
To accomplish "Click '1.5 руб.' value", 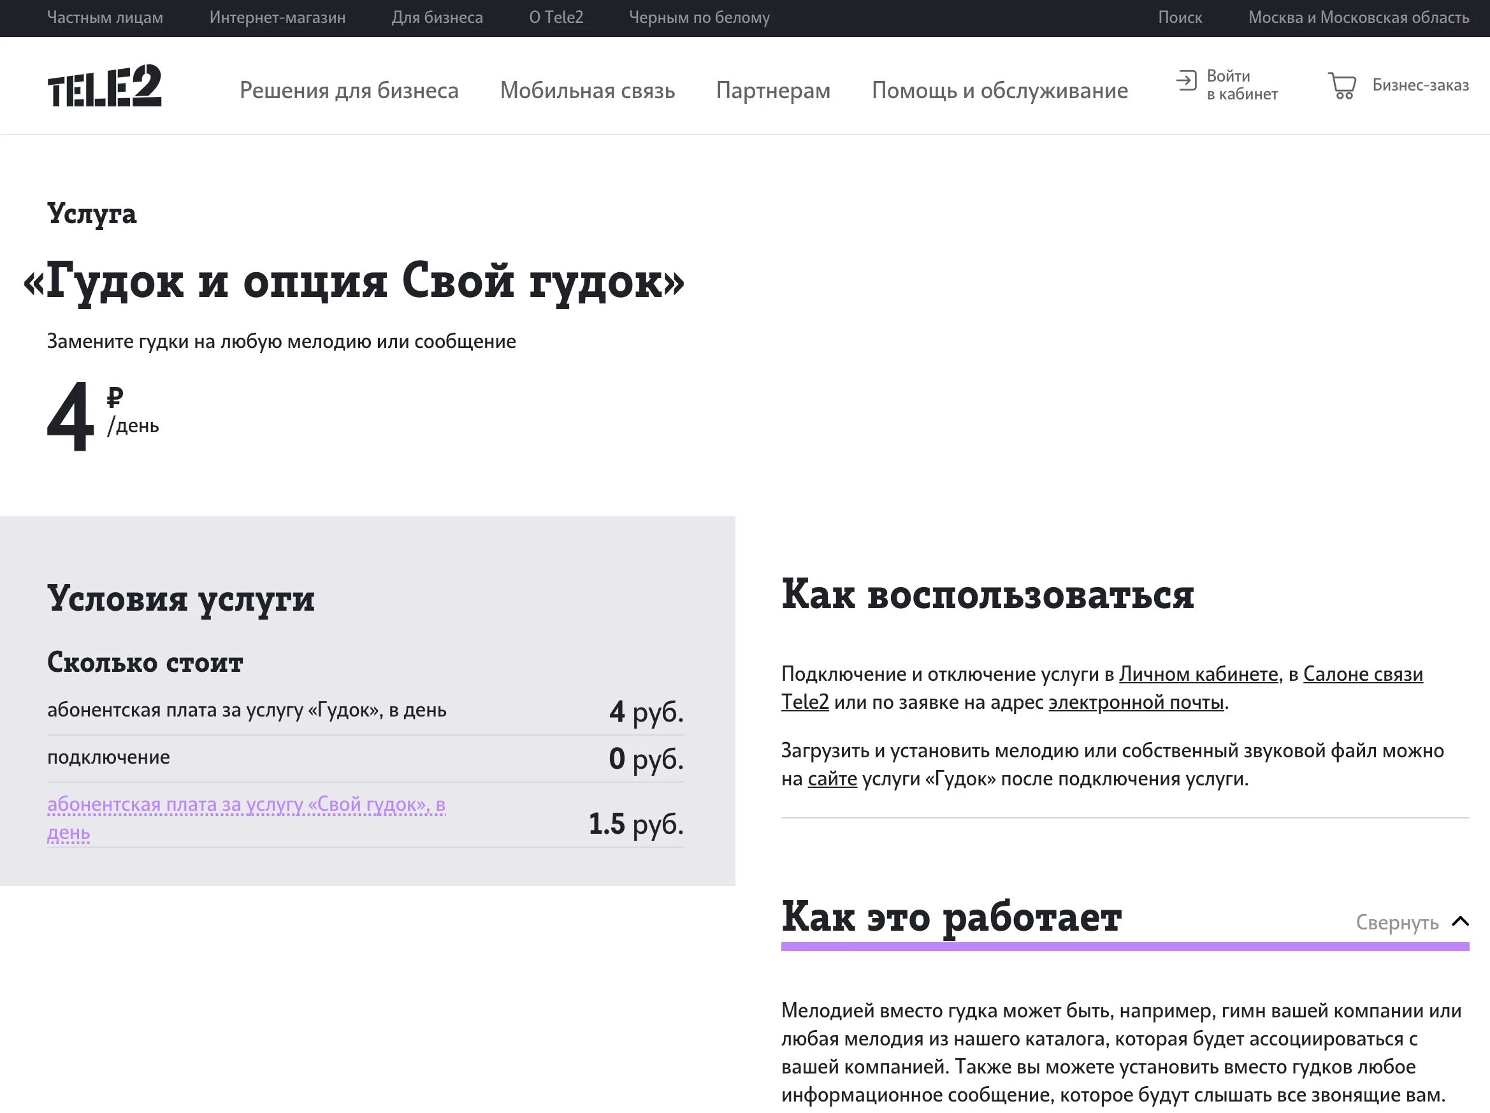I will pos(636,824).
